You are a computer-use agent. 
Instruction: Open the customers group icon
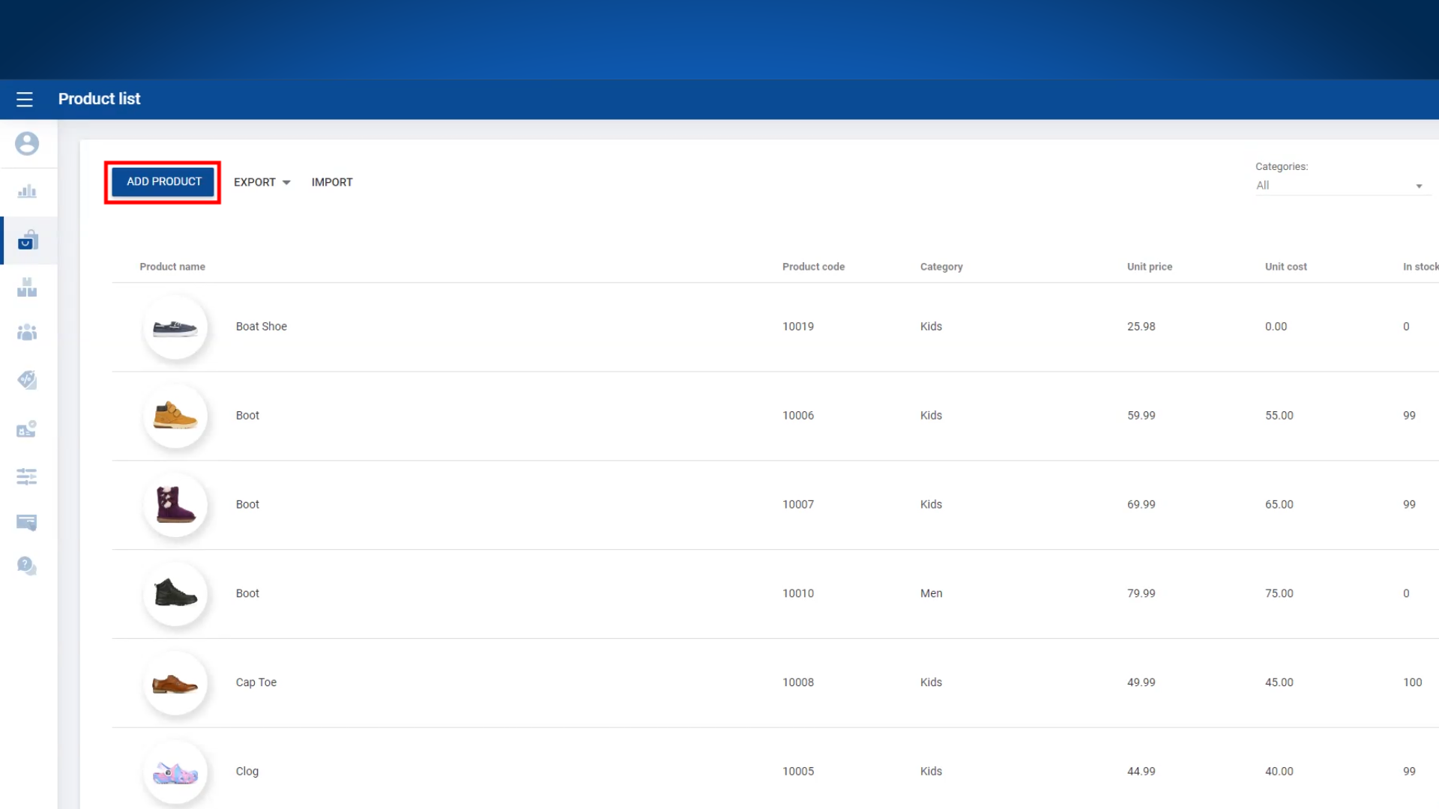coord(27,333)
